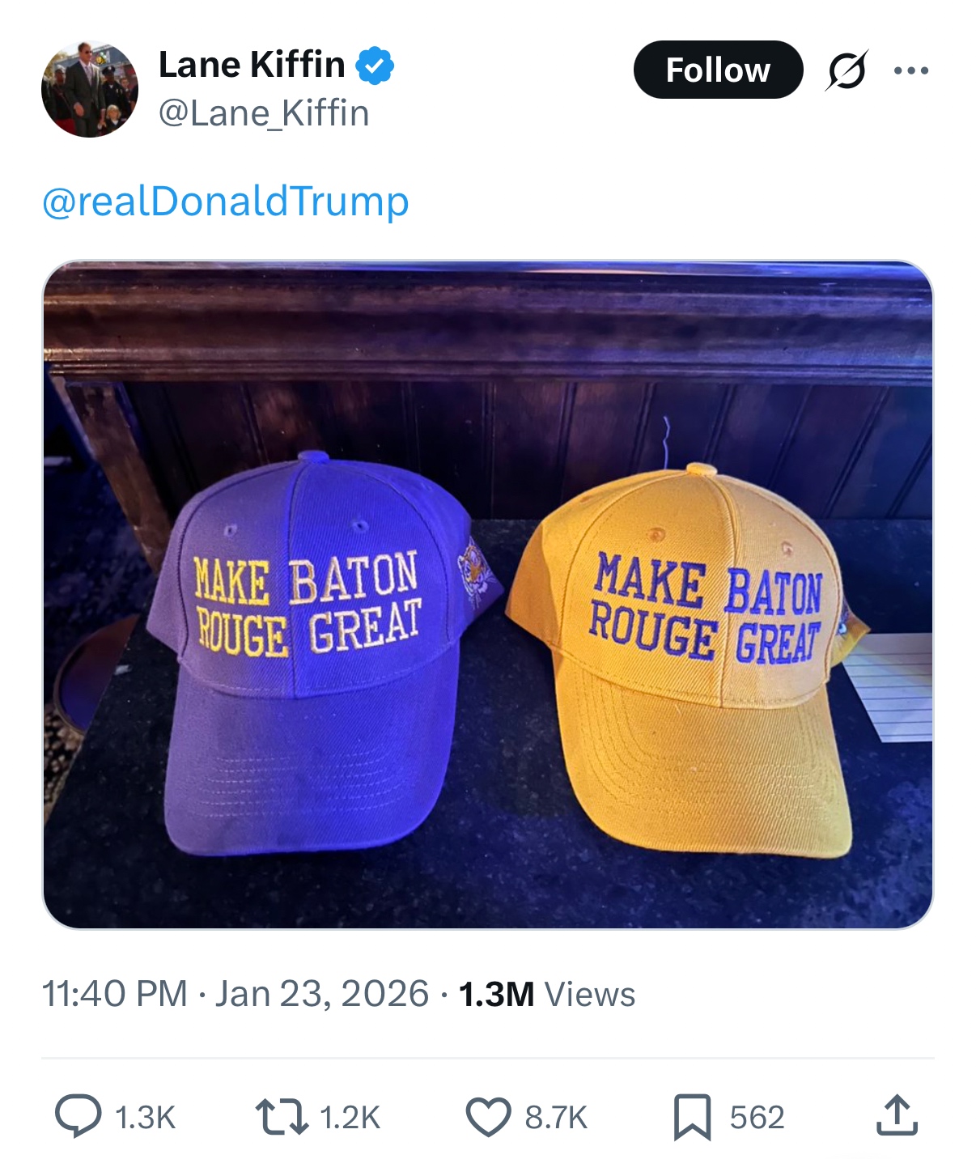Viewport: 976px width, 1159px height.
Task: Click the 562 bookmarks count
Action: point(757,1118)
